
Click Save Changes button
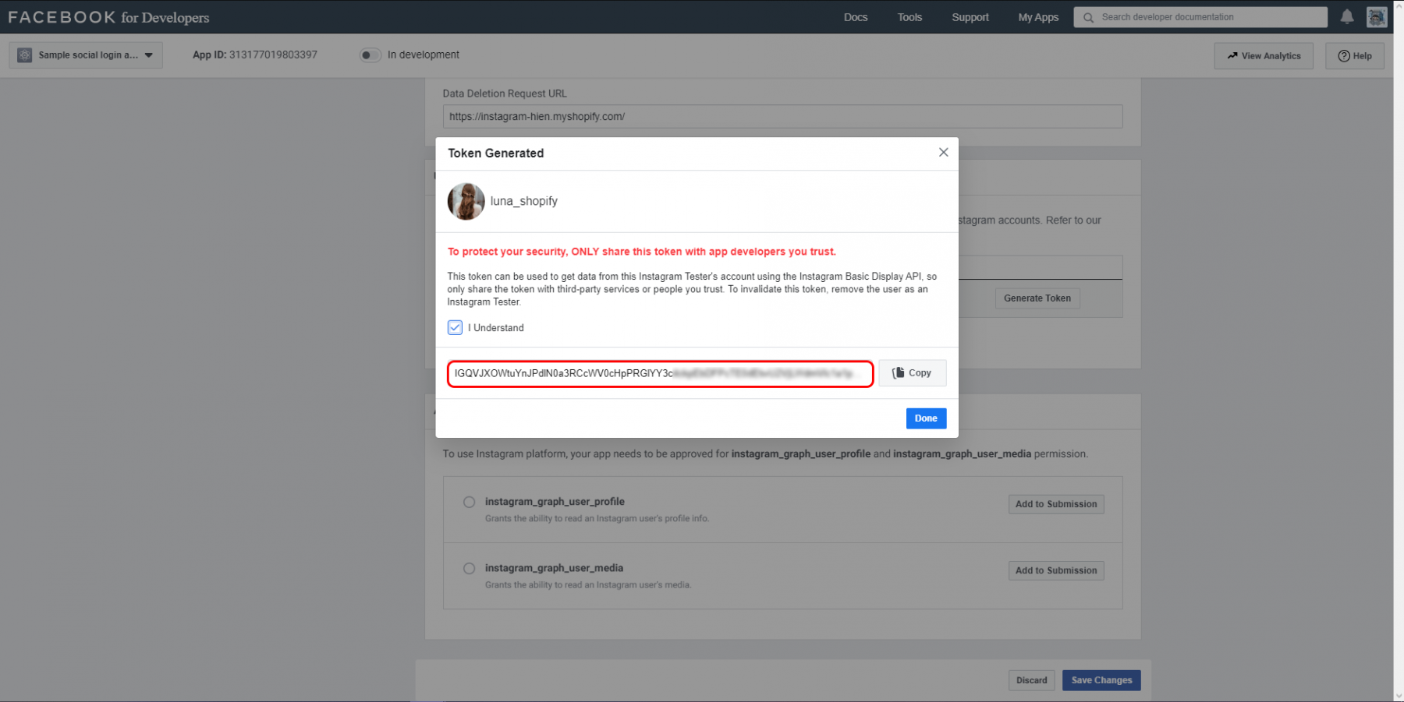[x=1101, y=680]
